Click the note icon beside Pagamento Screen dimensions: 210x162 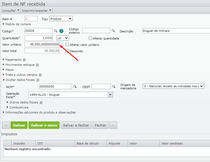[24, 60]
